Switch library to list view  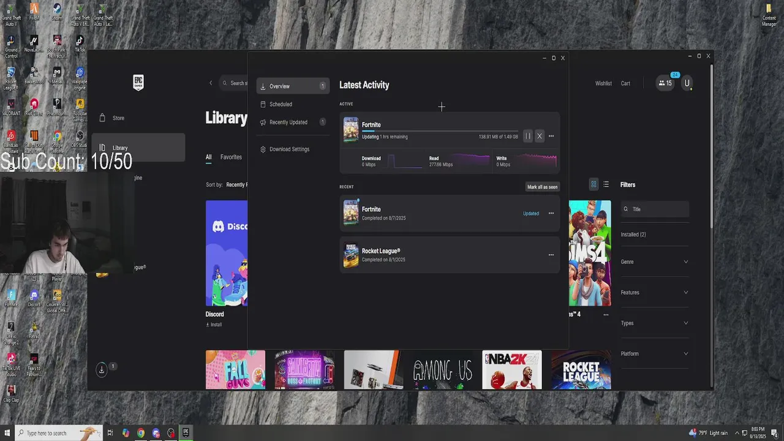(x=606, y=184)
